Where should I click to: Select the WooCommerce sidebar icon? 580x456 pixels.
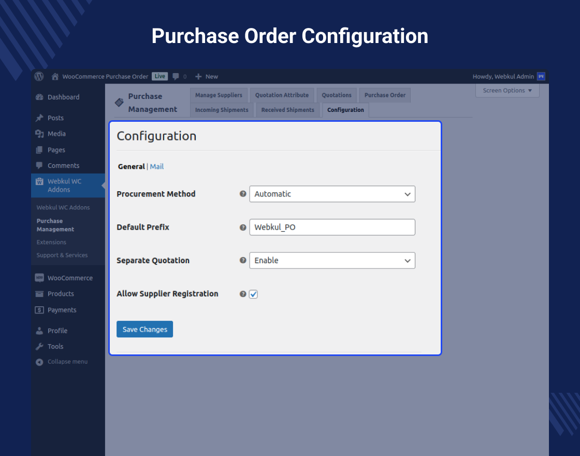39,278
